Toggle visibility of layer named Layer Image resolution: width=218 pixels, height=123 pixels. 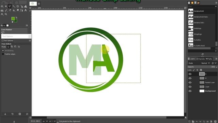(x=190, y=87)
